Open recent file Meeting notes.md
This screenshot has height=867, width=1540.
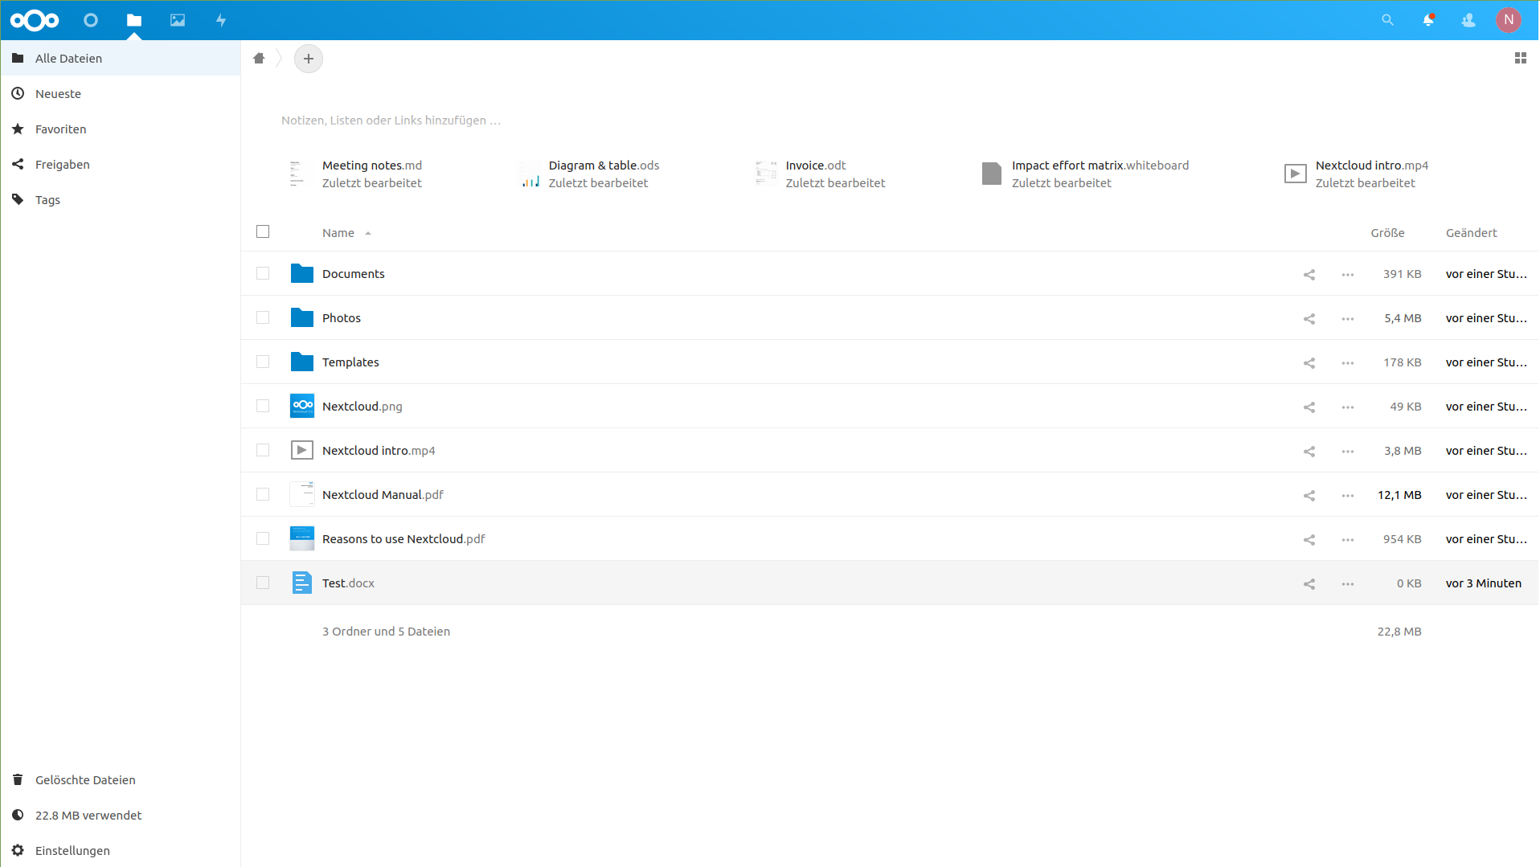pyautogui.click(x=356, y=174)
